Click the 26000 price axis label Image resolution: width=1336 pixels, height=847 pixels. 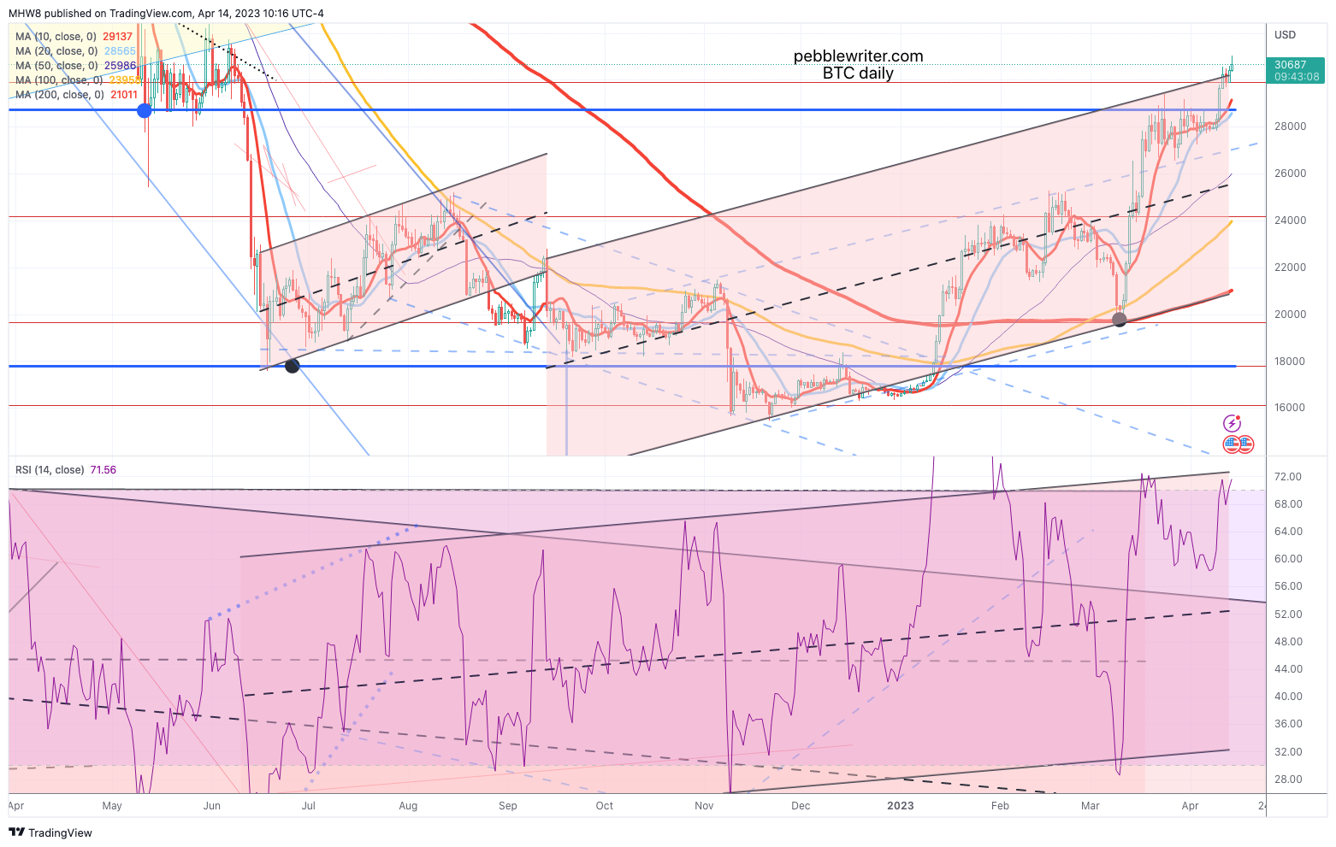[x=1290, y=174]
